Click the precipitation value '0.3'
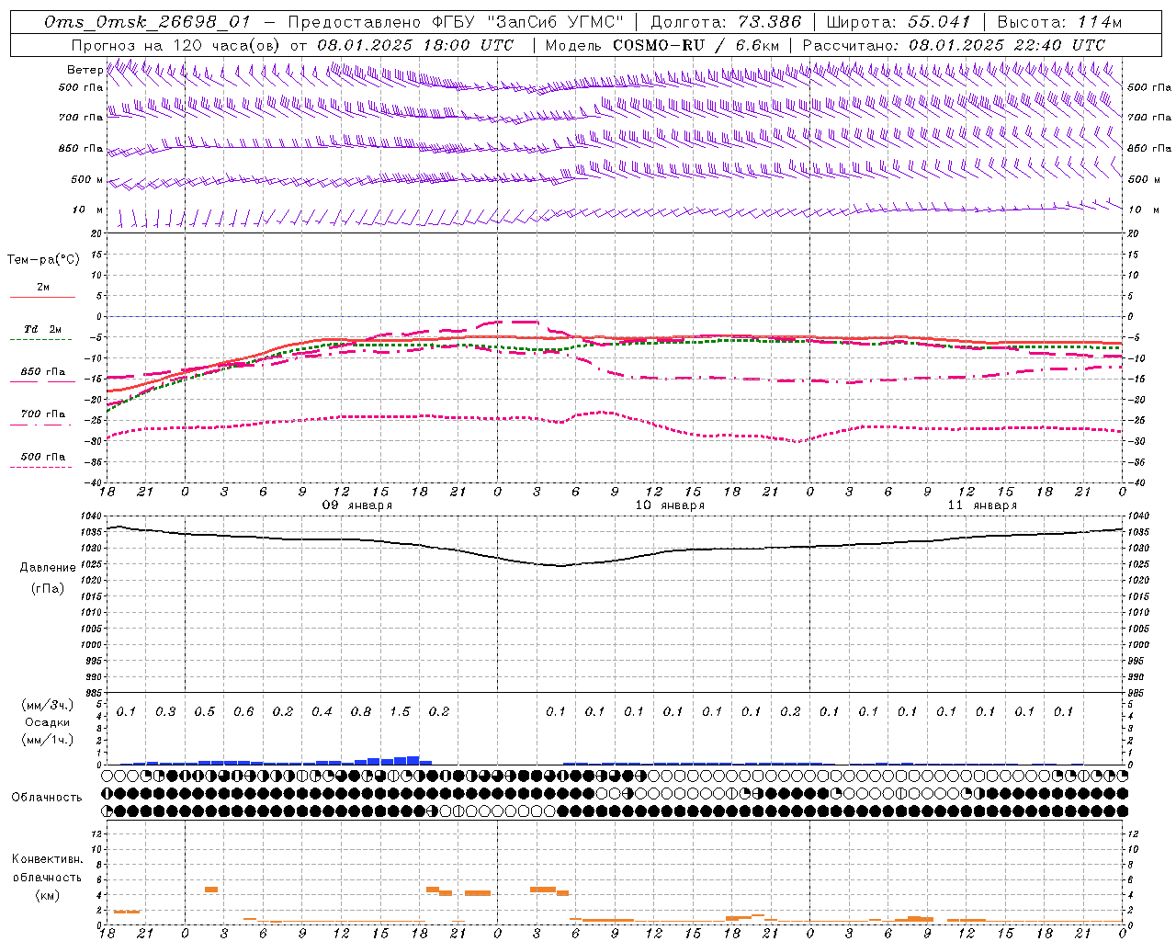This screenshot has height=941, width=1176. [x=165, y=712]
